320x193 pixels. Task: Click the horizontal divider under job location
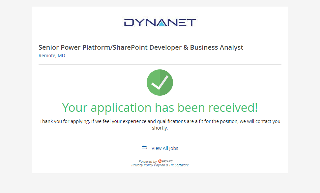(x=160, y=64)
